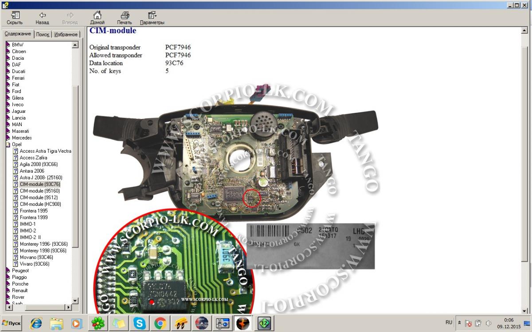Image resolution: width=532 pixels, height=332 pixels.
Task: Open the Frontera 1995 topic
Action: pos(33,211)
